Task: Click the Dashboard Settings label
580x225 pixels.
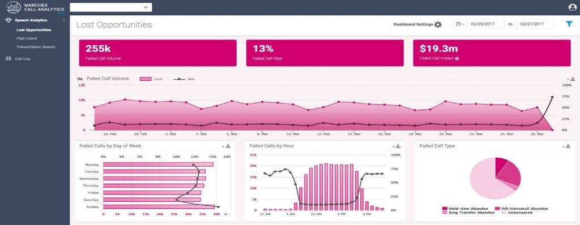Action: (413, 24)
